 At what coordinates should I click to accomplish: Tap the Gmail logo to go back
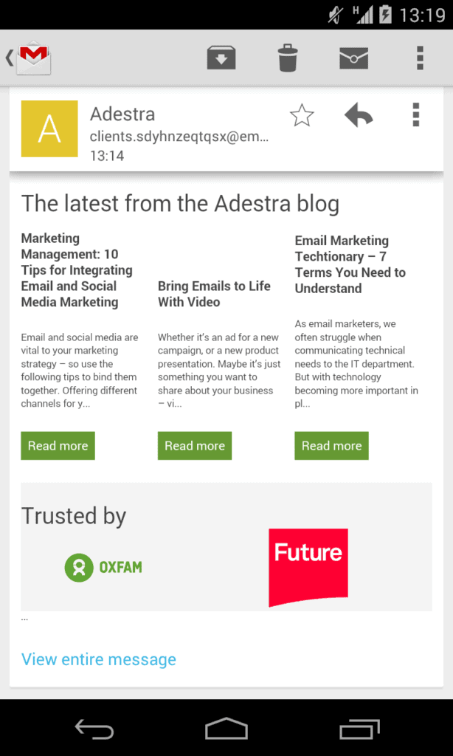[32, 57]
